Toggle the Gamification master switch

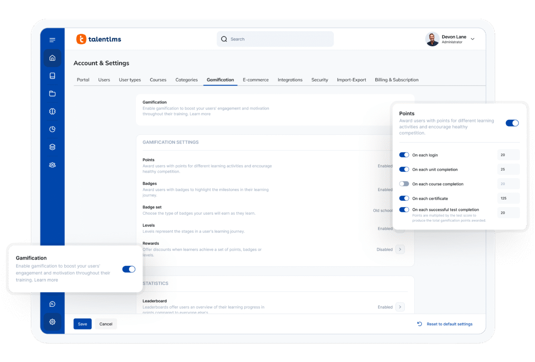128,269
